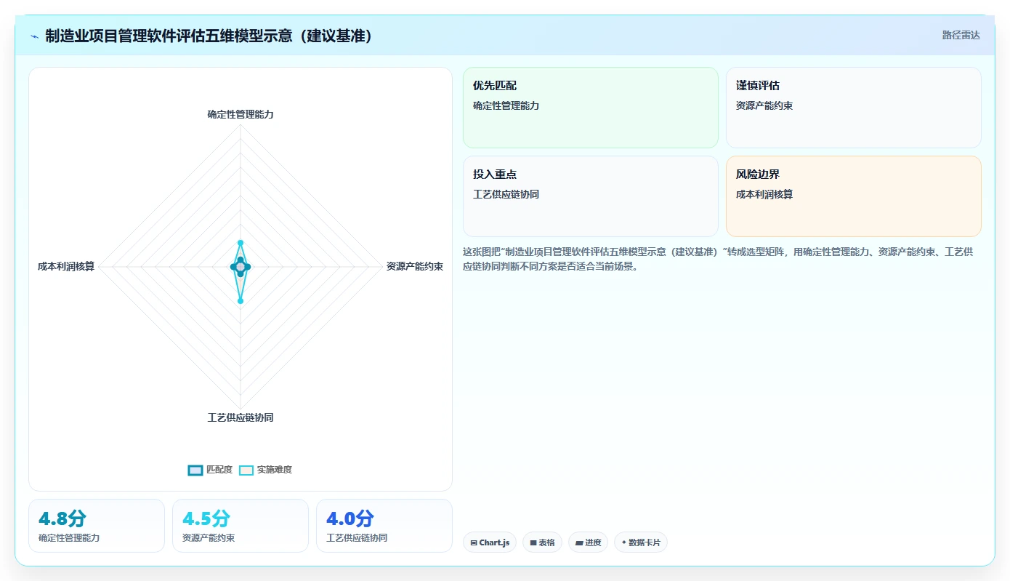Click the description paragraph starting 这张图把

click(x=718, y=259)
